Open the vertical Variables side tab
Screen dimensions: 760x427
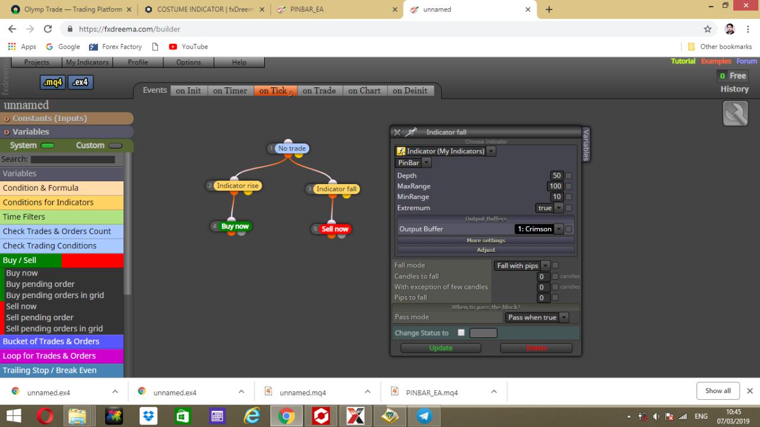[x=586, y=144]
